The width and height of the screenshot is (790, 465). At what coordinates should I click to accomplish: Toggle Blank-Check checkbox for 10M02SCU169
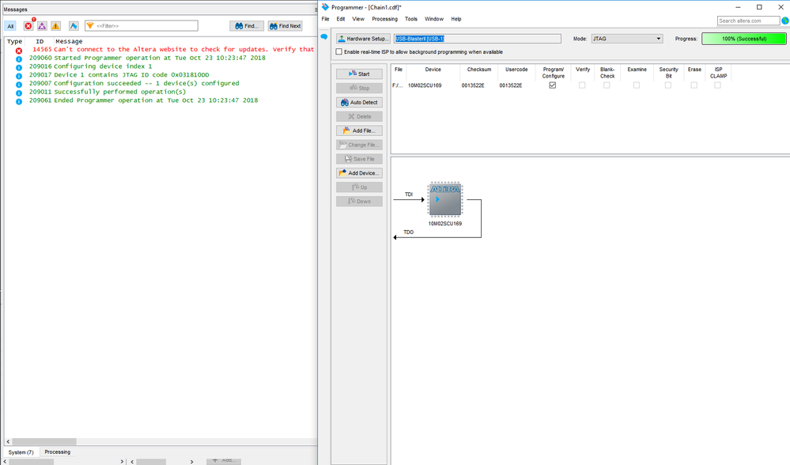tap(607, 85)
